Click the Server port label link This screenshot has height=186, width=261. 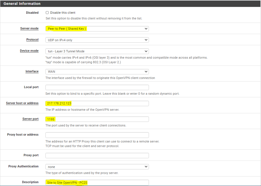click(31, 119)
